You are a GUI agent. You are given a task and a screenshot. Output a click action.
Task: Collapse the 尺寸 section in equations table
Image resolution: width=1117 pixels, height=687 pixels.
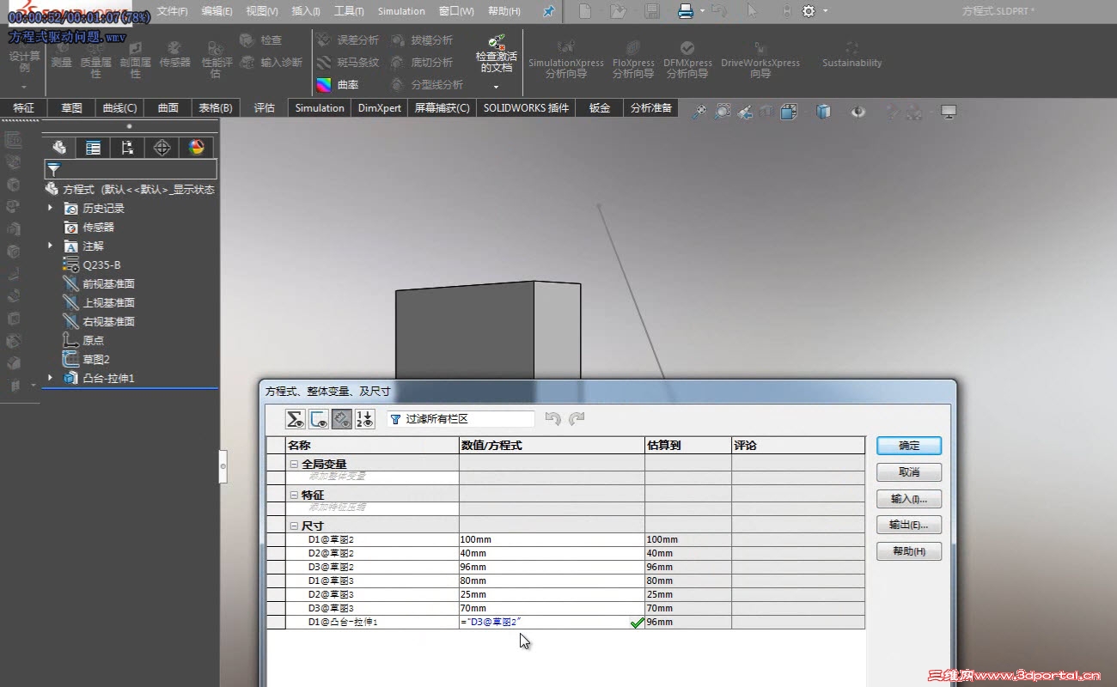pos(294,526)
